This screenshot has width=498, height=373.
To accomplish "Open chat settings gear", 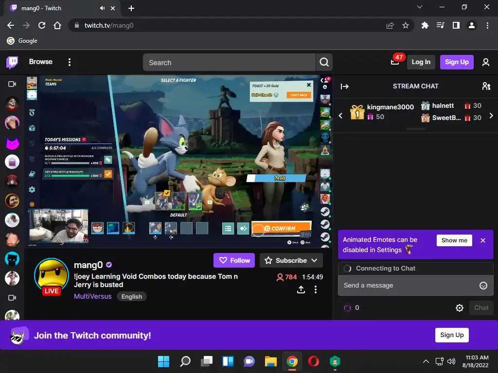I will [x=459, y=307].
